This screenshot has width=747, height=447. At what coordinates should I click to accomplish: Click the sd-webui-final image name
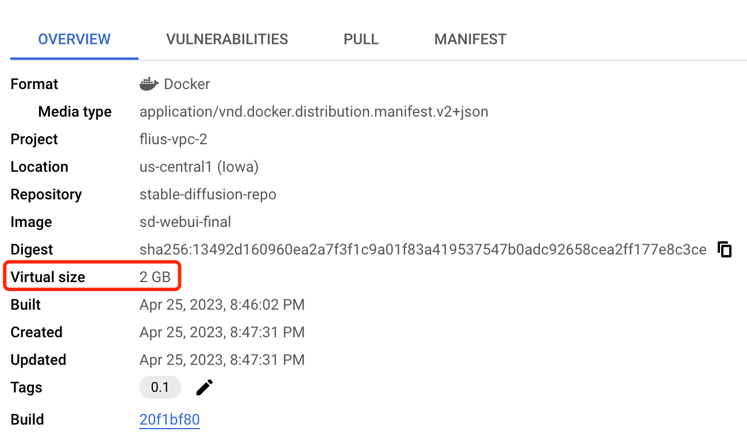pos(185,222)
